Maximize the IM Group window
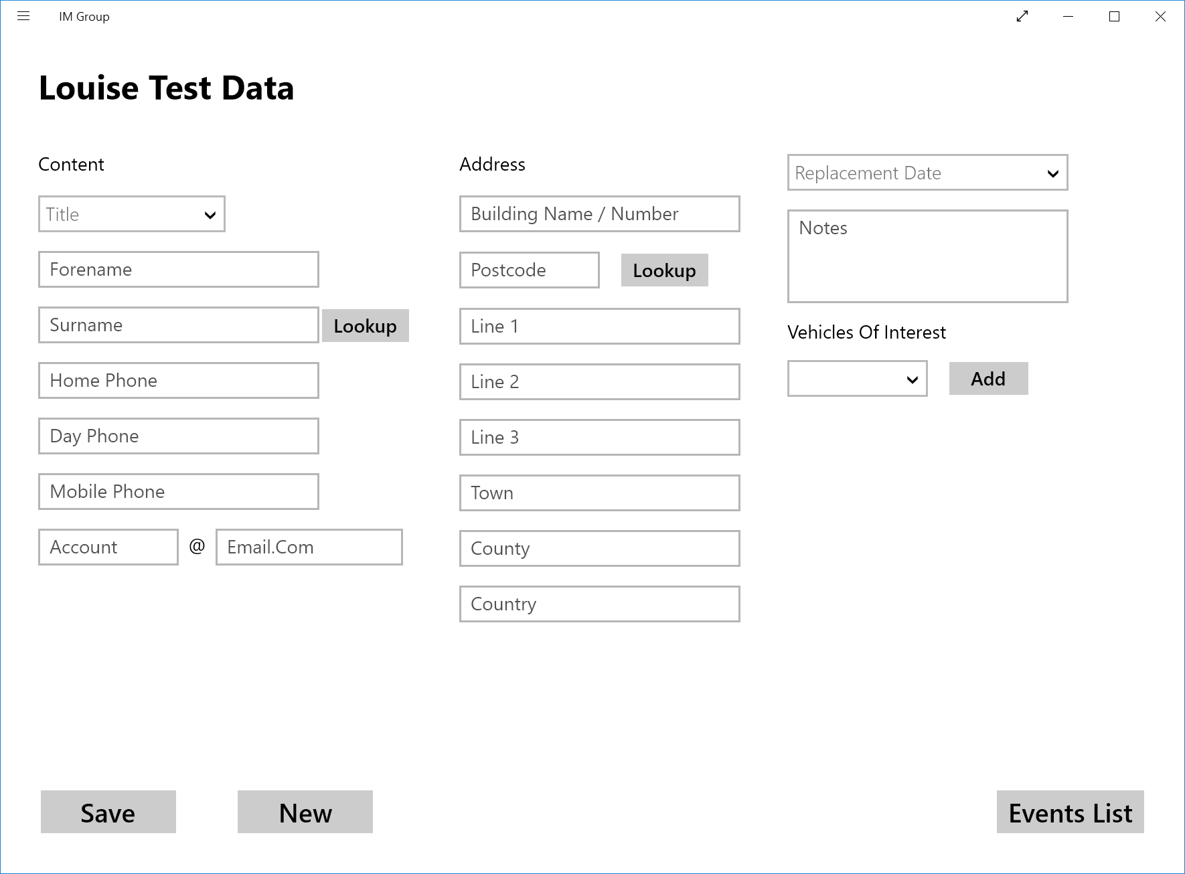The image size is (1185, 874). point(1114,17)
